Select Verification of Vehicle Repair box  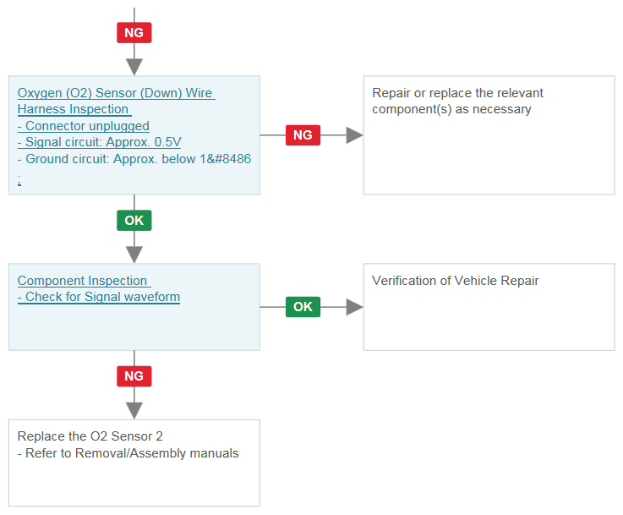point(489,307)
